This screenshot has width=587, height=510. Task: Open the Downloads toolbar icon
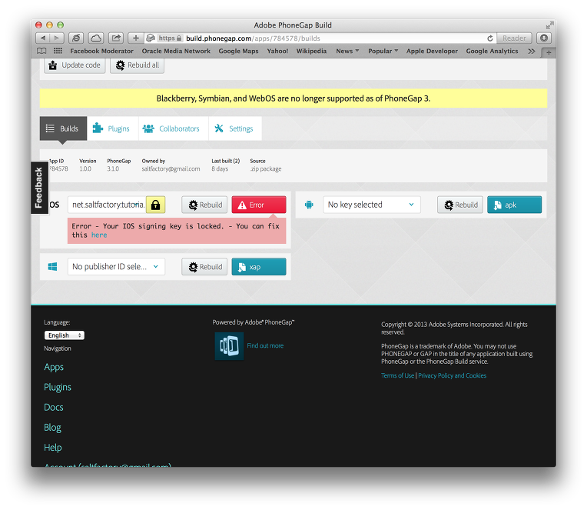(x=544, y=38)
